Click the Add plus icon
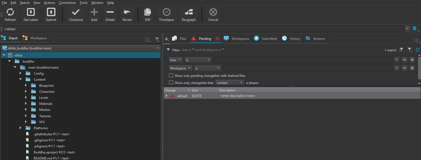The image size is (421, 160). click(x=94, y=12)
